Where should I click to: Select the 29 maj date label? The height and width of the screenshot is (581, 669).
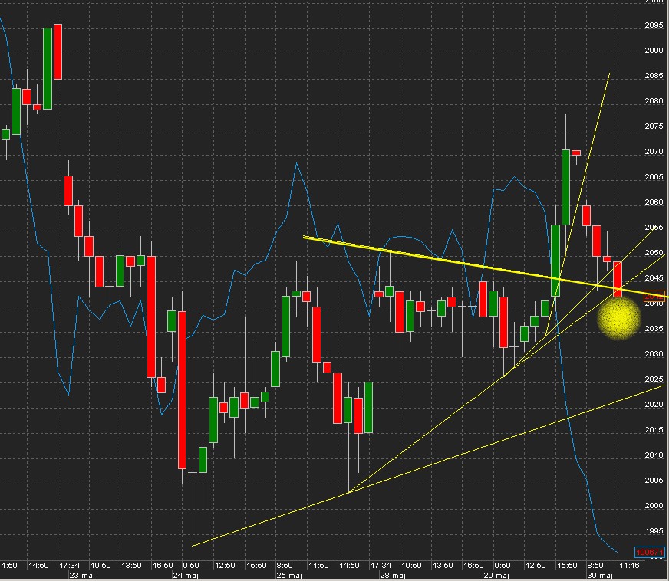496,576
